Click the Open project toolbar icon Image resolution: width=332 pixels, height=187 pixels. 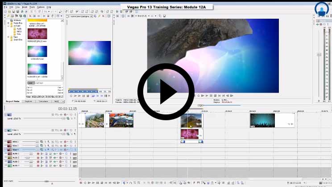click(x=9, y=12)
